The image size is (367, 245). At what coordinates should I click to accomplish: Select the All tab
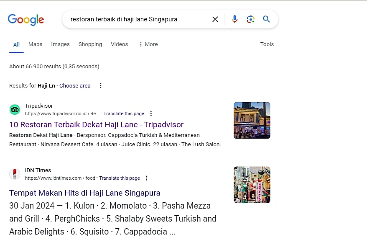pyautogui.click(x=16, y=44)
